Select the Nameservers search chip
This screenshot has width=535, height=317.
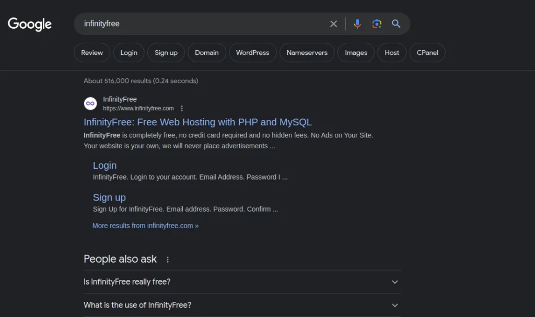click(307, 53)
